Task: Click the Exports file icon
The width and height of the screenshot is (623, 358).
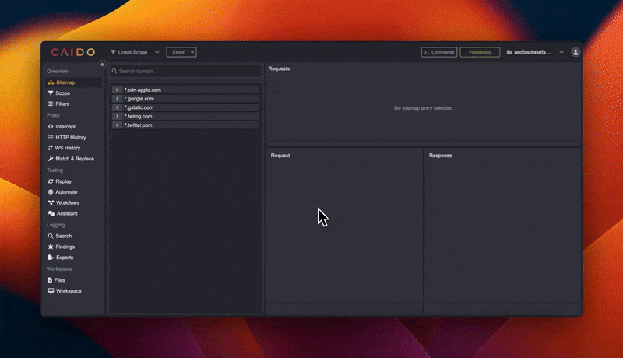Action: tap(51, 258)
